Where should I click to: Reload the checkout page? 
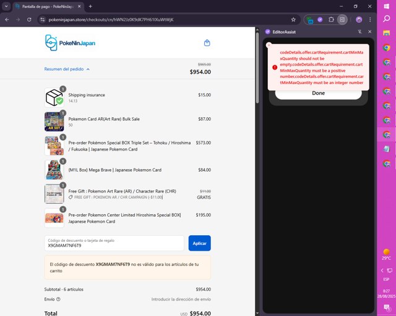29,20
